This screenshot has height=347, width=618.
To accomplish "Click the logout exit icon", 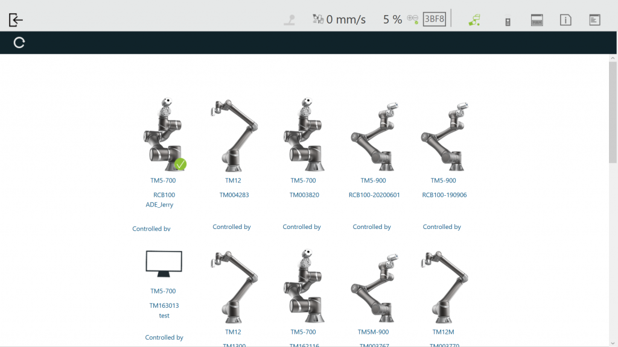I will tap(16, 19).
